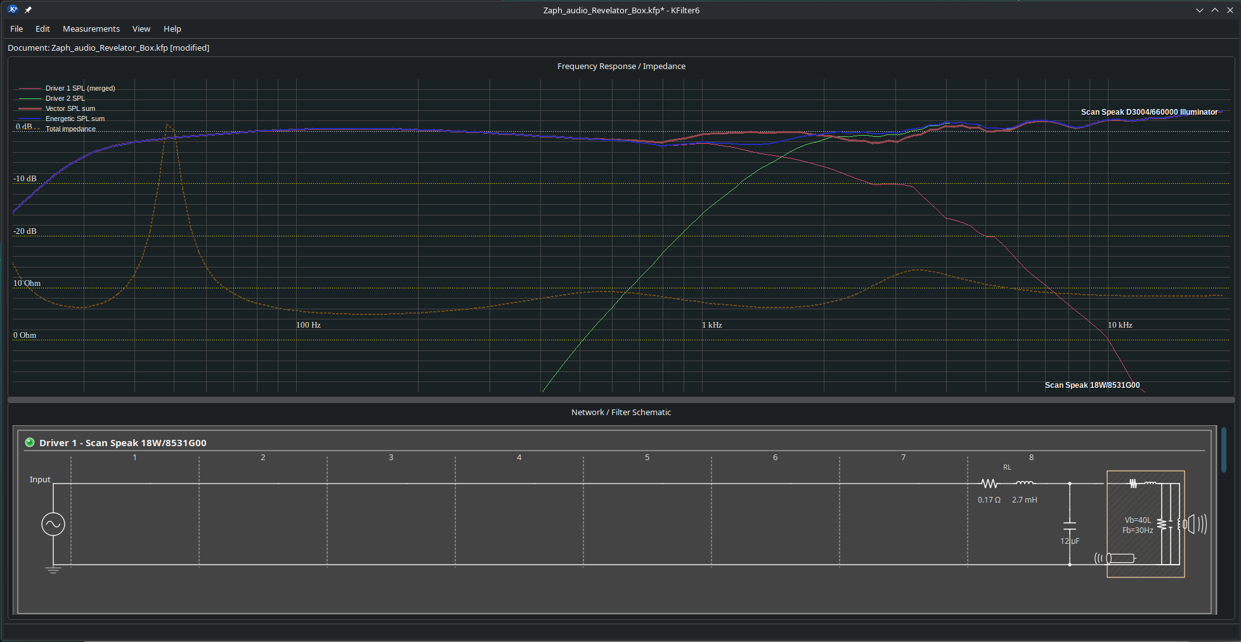Toggle the pin window button
1241x642 pixels.
28,10
